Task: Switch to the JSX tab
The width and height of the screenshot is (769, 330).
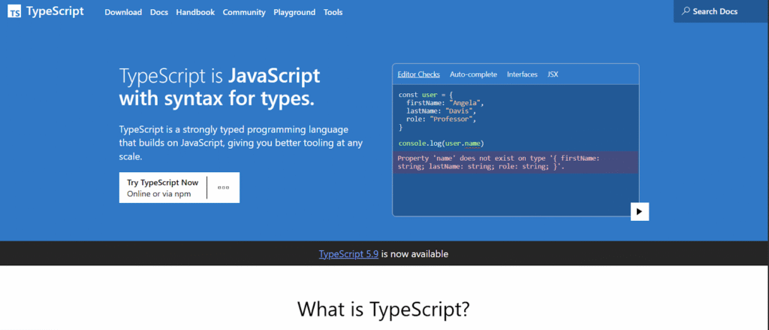Action: click(x=553, y=74)
